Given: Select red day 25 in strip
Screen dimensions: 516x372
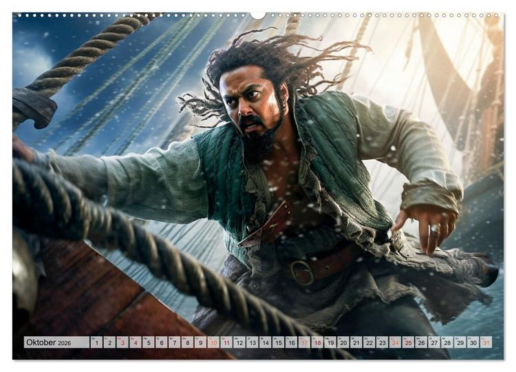Looking at the screenshot, I should click(x=409, y=342).
